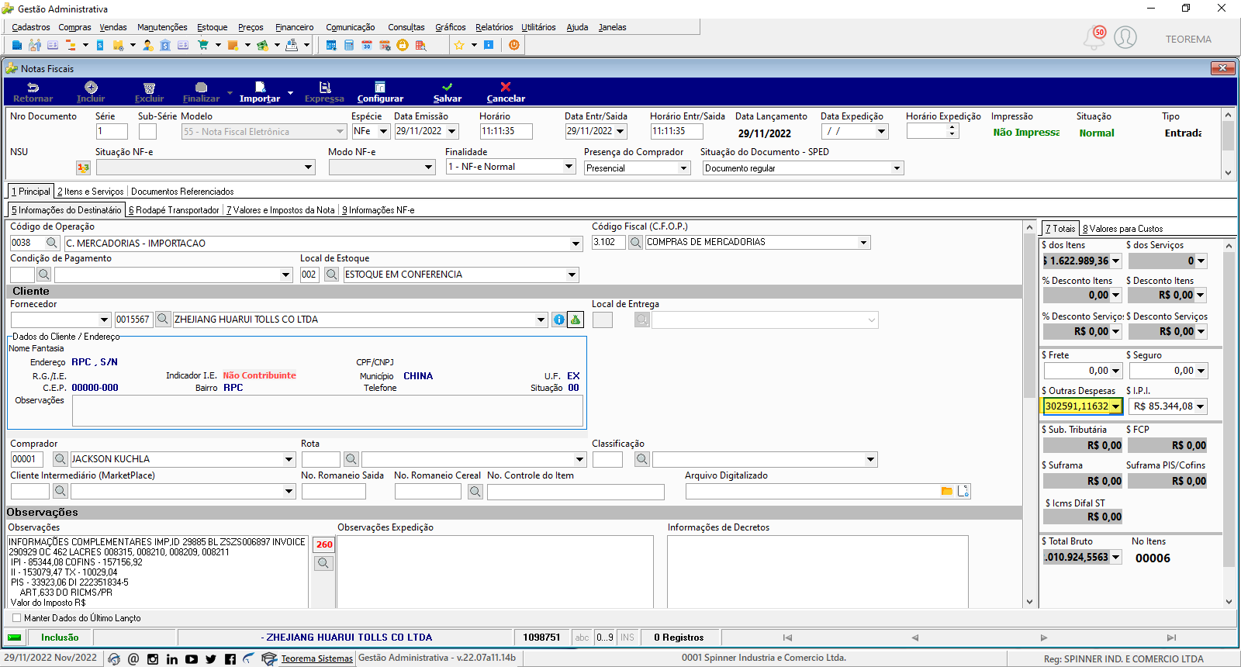
Task: Switch to 2 Itens e Serviços tab
Action: [90, 192]
